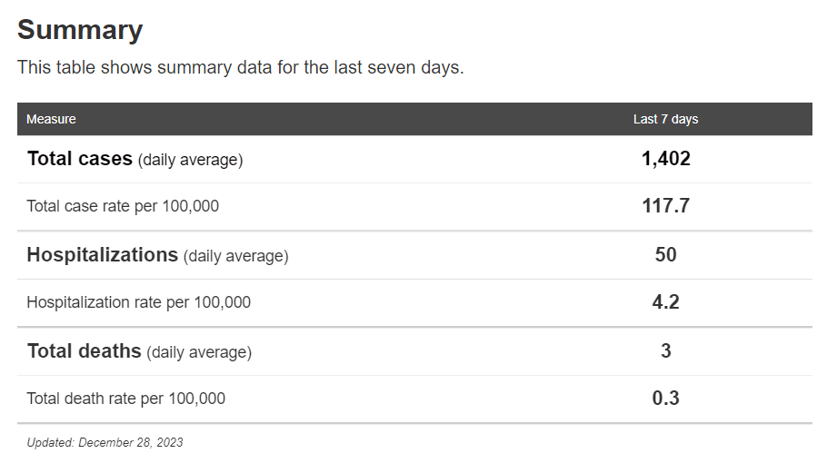Click the Summary heading
This screenshot has width=827, height=473.
tap(80, 30)
